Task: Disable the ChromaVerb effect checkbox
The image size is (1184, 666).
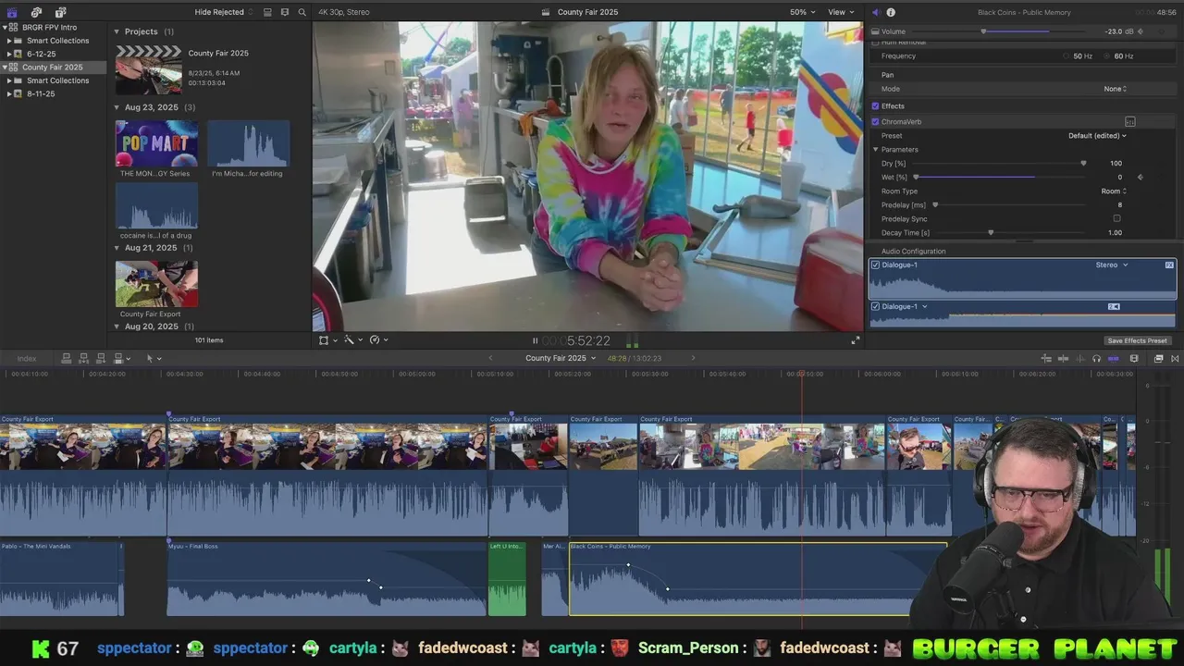Action: pyautogui.click(x=875, y=121)
